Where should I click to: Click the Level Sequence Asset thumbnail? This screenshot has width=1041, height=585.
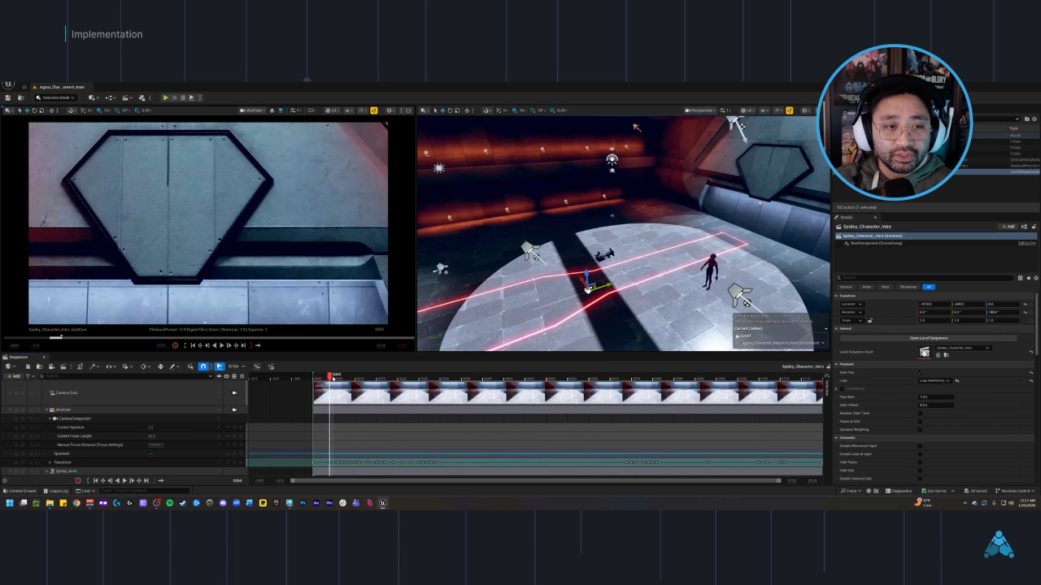point(925,352)
